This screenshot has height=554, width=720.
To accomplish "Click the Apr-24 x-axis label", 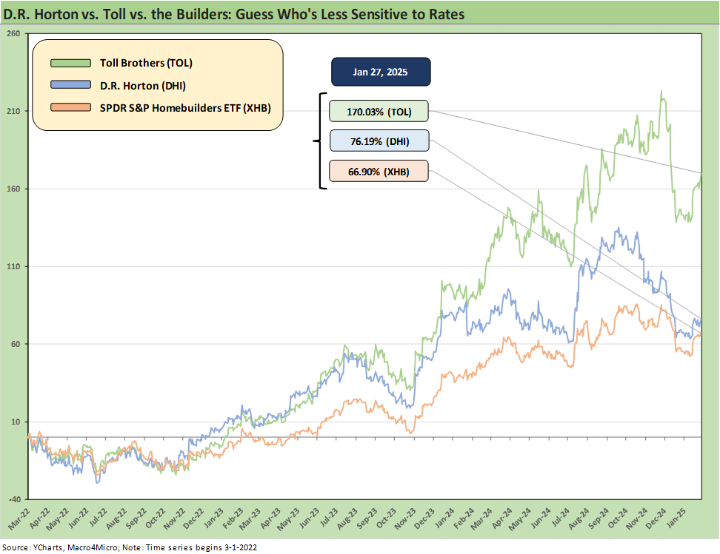I will (501, 518).
